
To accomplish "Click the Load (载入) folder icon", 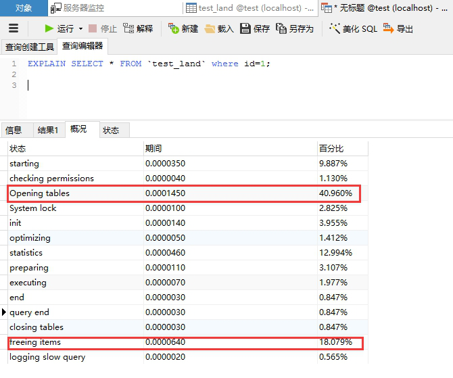I will pyautogui.click(x=210, y=28).
